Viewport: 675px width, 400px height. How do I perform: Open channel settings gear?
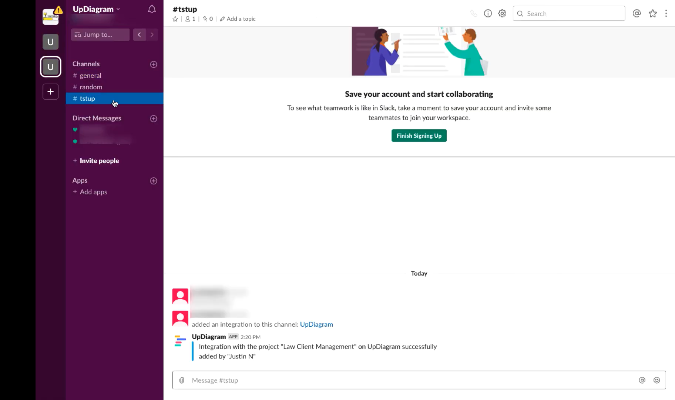click(x=502, y=14)
